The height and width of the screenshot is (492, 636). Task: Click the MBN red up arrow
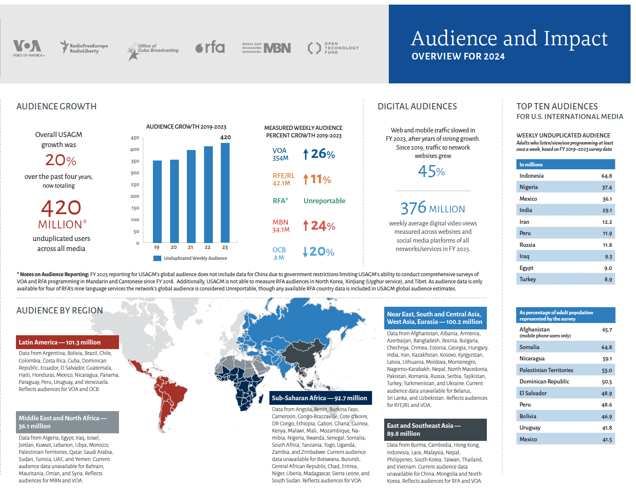click(x=306, y=225)
